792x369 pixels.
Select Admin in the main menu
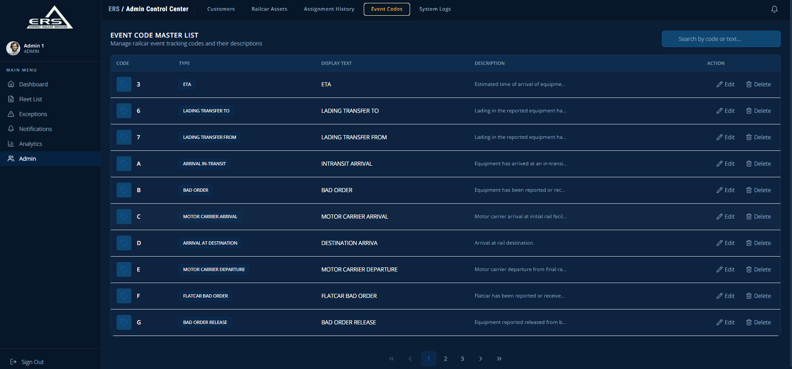click(x=50, y=159)
